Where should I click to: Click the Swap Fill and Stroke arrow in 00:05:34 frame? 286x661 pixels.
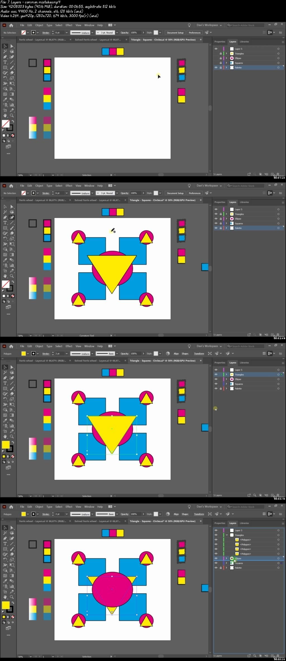pos(13,603)
